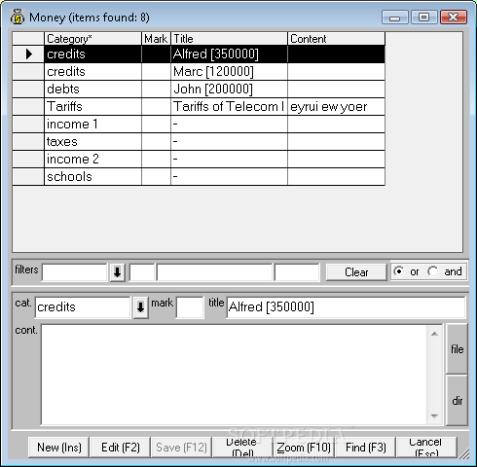Viewport: 477px width, 467px height.
Task: Click the Content column header
Action: pyautogui.click(x=336, y=39)
